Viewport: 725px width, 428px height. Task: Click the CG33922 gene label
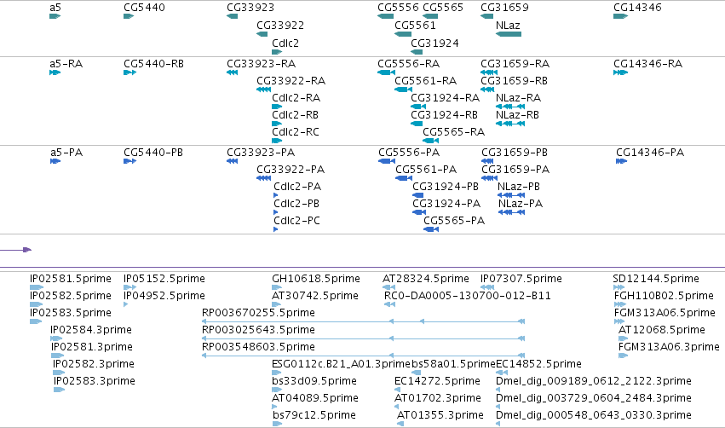pyautogui.click(x=280, y=26)
